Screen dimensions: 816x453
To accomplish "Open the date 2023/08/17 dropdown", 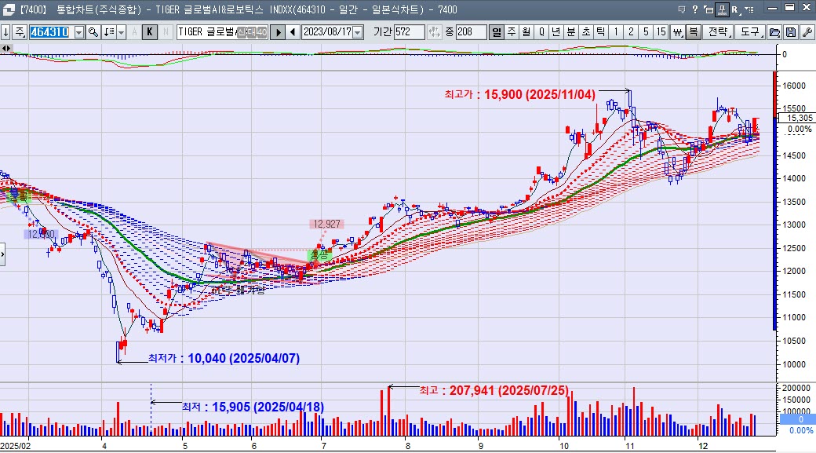I will pos(358,32).
